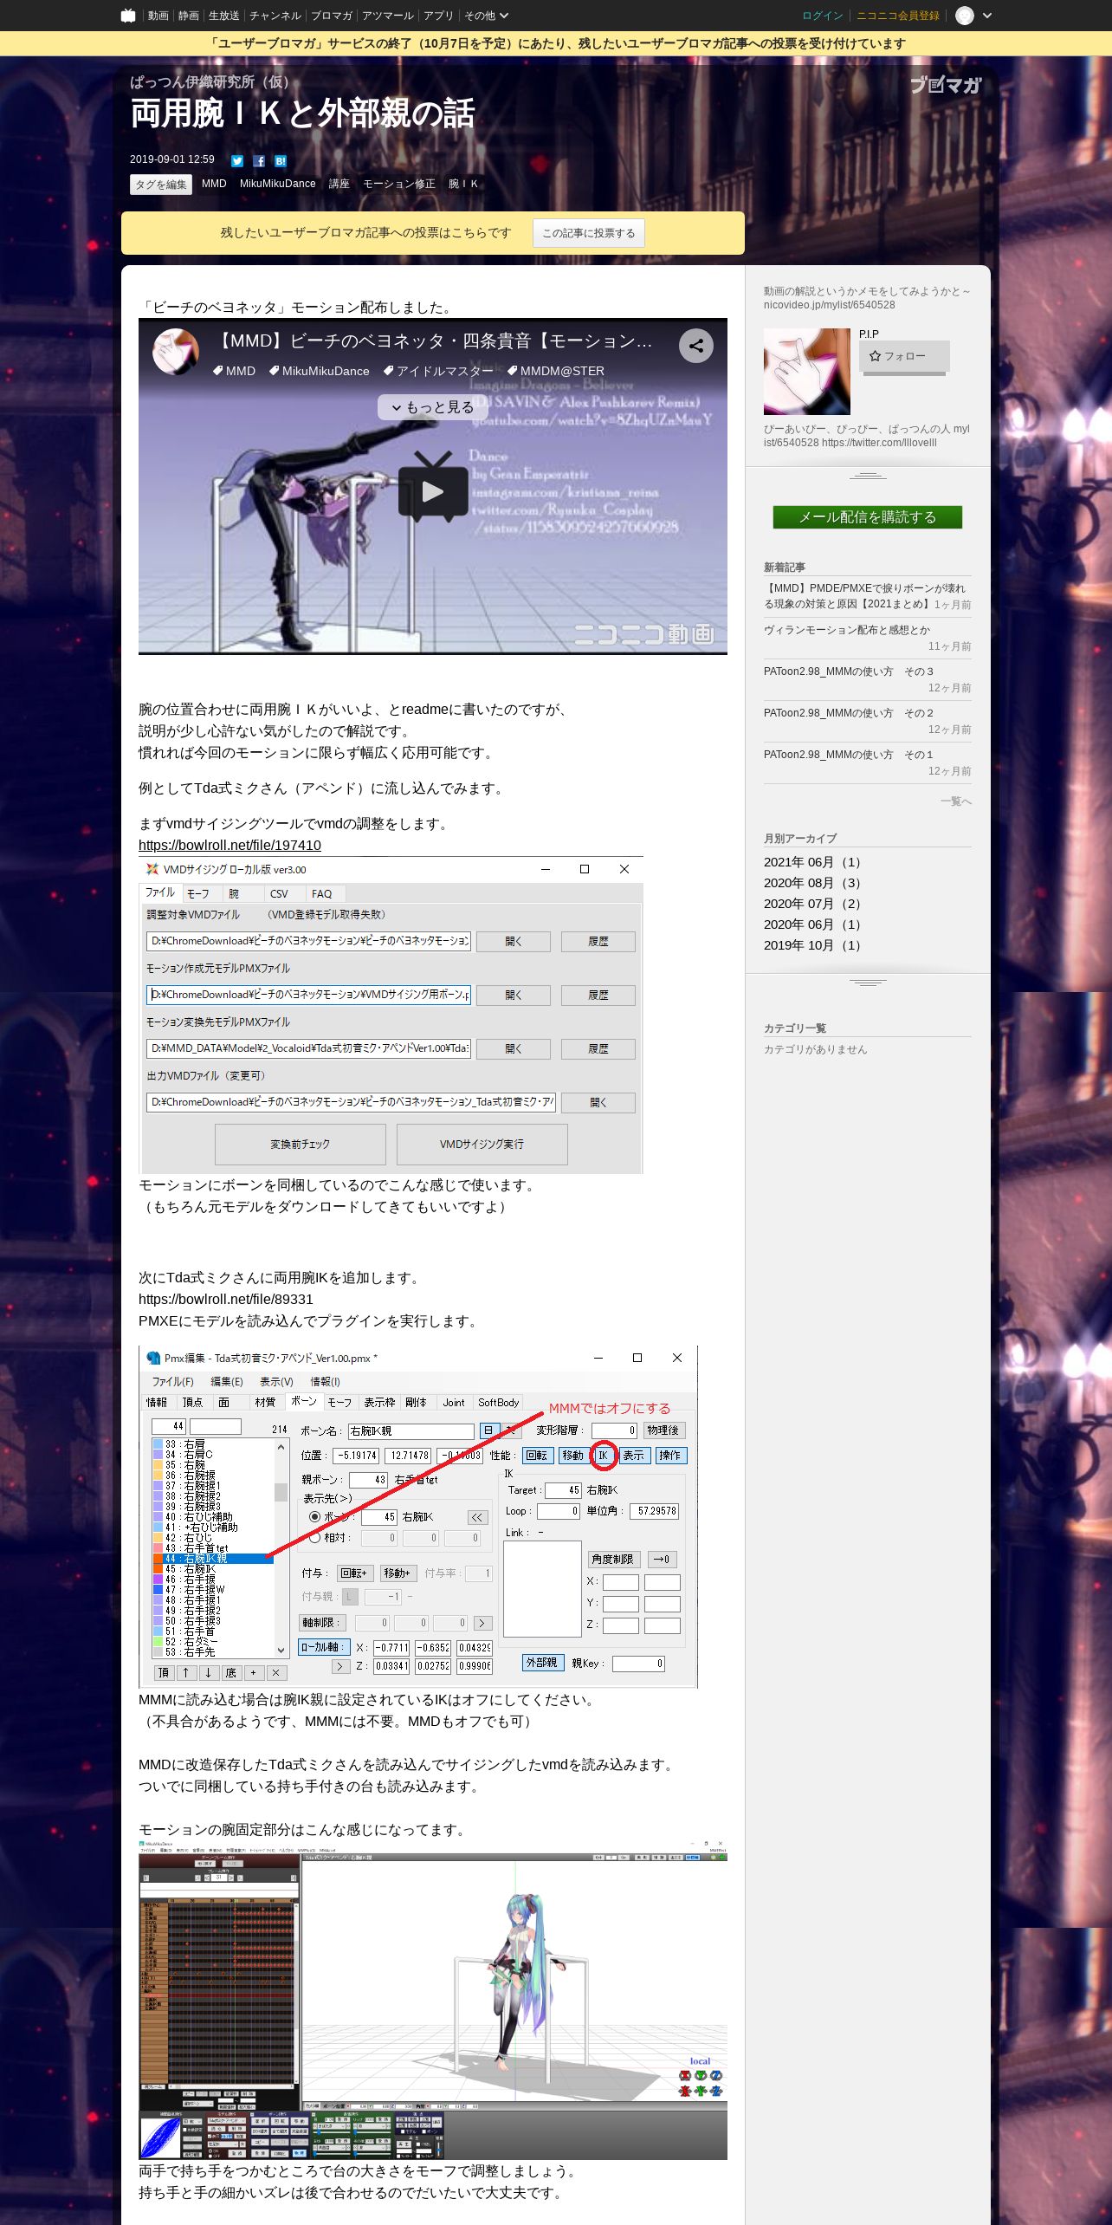
Task: Expand the その他 menu in the top bar
Action: click(486, 16)
